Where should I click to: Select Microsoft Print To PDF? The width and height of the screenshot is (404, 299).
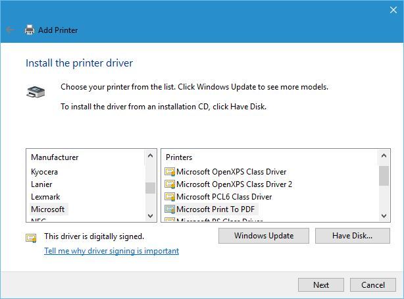216,209
